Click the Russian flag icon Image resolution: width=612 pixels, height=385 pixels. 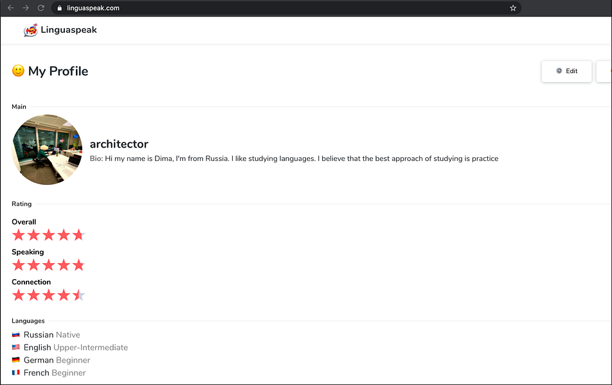click(x=15, y=335)
